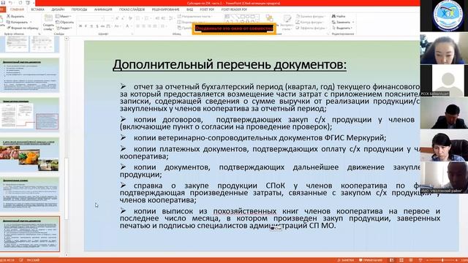Create new slide with Создать слайд icon
This screenshot has width=468, height=263.
[x=48, y=22]
